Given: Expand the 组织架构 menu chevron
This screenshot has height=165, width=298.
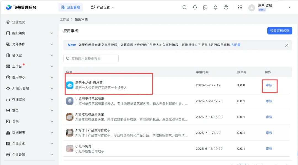Looking at the screenshot, I should click(x=52, y=33).
